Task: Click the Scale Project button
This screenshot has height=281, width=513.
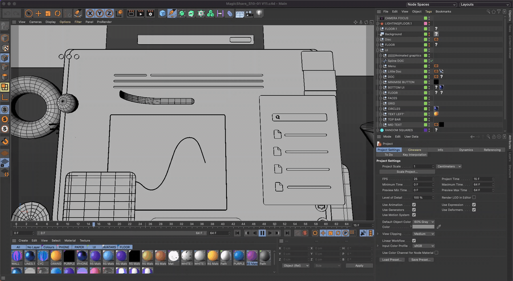Action: [407, 172]
